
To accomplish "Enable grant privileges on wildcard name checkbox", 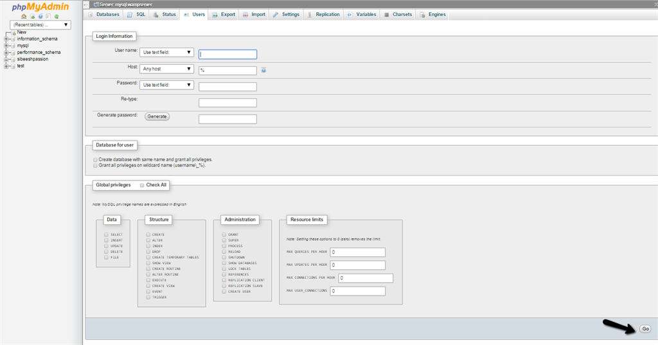I will 95,166.
